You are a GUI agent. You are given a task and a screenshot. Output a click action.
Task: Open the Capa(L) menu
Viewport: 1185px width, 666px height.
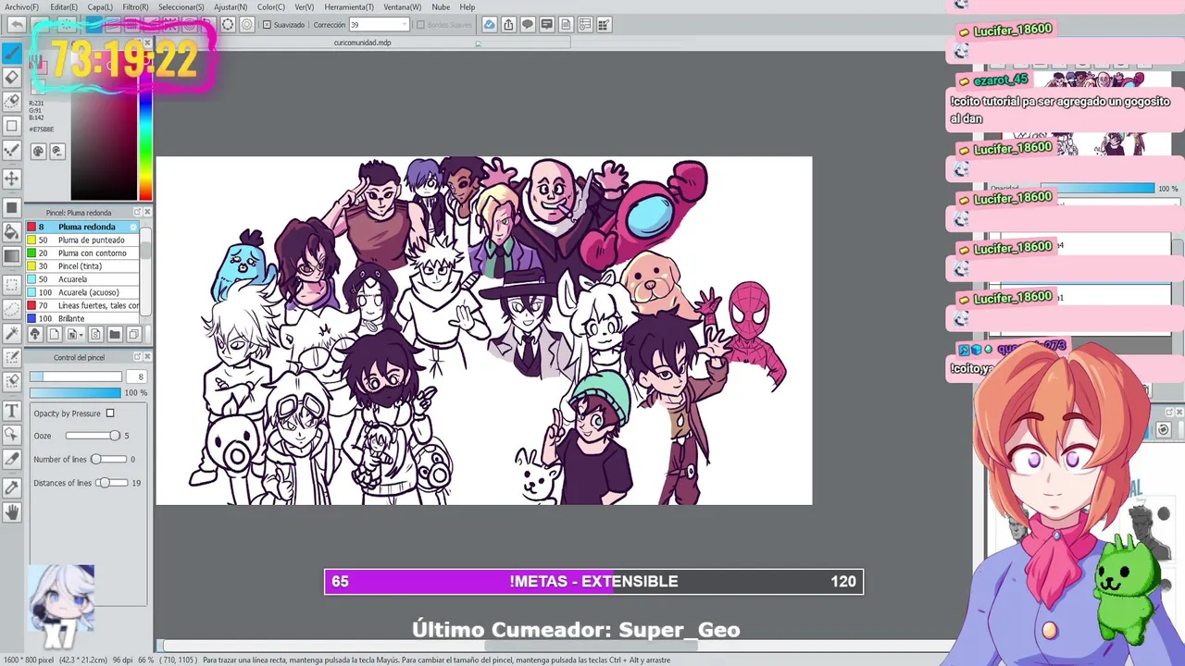[x=100, y=6]
